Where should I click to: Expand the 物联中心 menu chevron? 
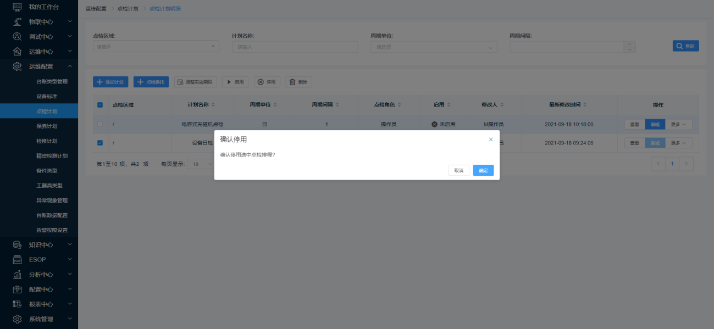click(70, 21)
